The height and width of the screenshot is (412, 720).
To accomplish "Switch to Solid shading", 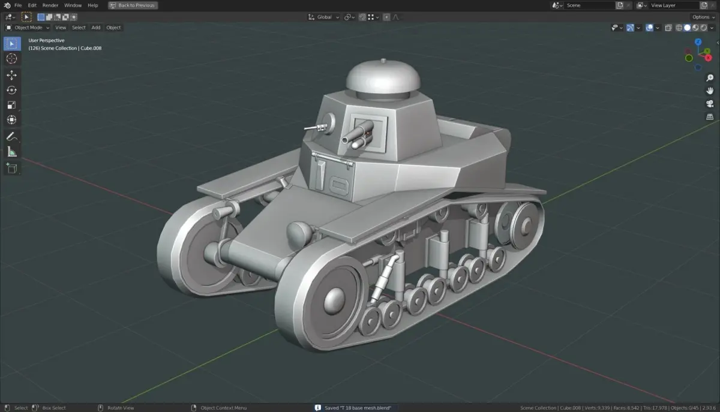I will click(687, 28).
